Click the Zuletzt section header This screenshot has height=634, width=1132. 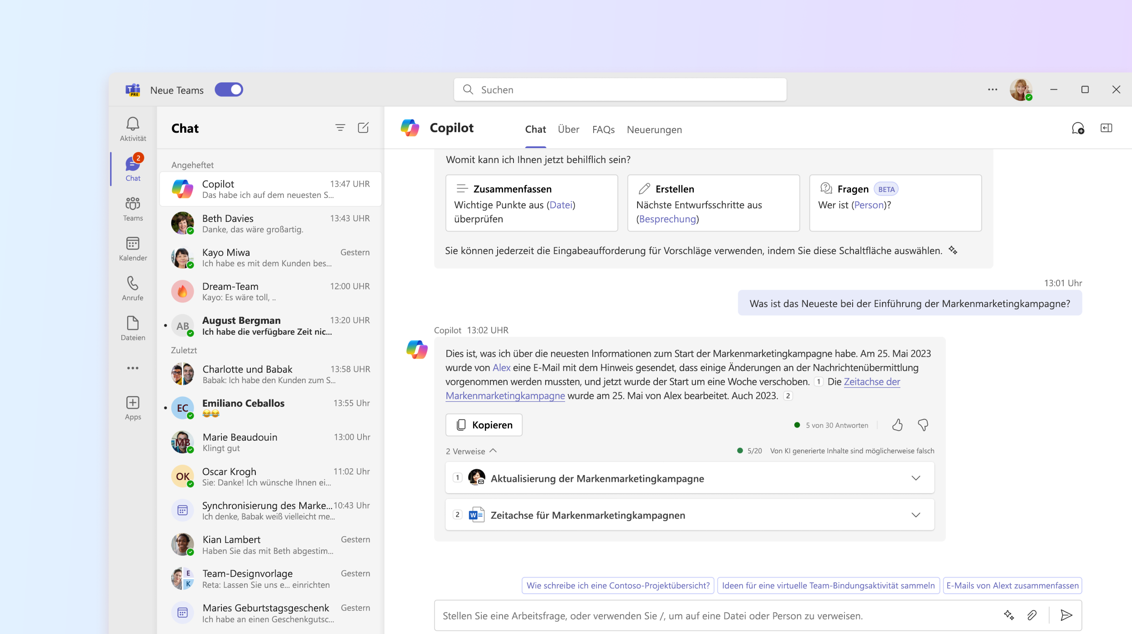click(184, 350)
